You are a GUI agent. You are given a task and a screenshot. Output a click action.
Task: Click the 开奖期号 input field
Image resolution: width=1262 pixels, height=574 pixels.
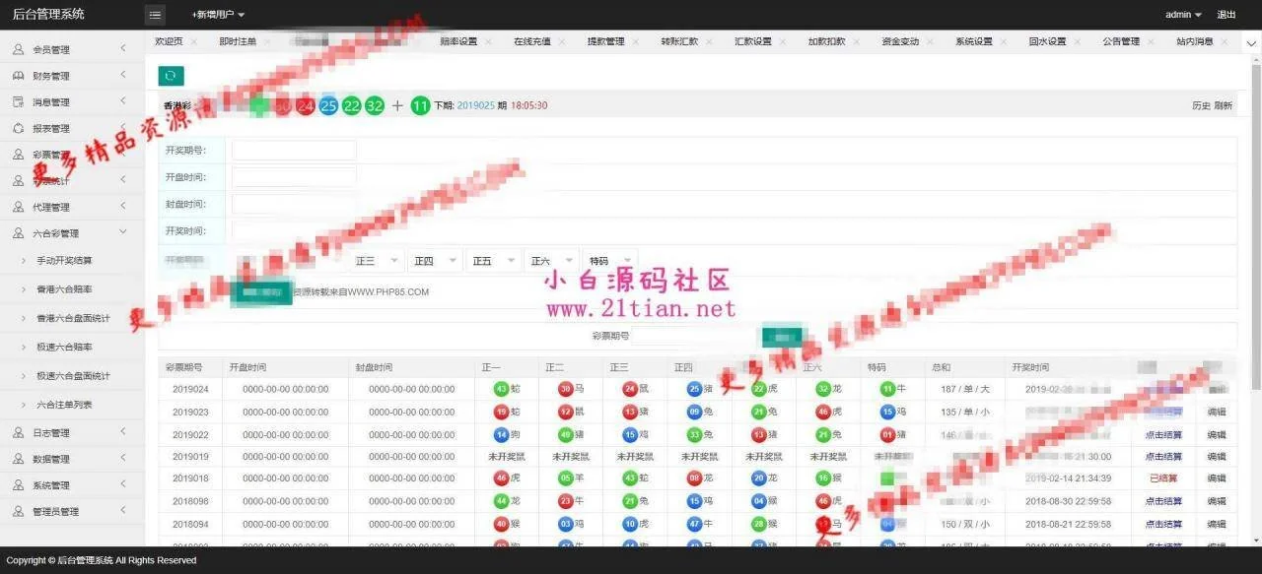(294, 151)
